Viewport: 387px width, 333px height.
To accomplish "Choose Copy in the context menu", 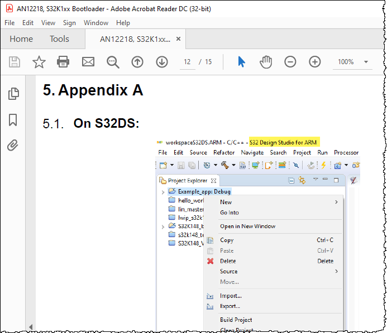I will [x=274, y=240].
